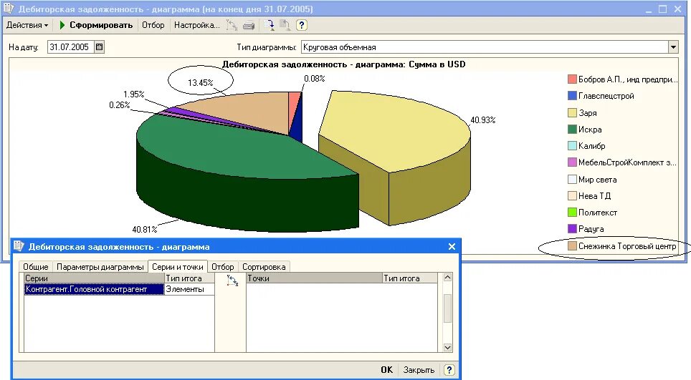Screen dimensions: 691x380
Task: Click the swap axes icon in main toolbar
Action: click(x=232, y=25)
